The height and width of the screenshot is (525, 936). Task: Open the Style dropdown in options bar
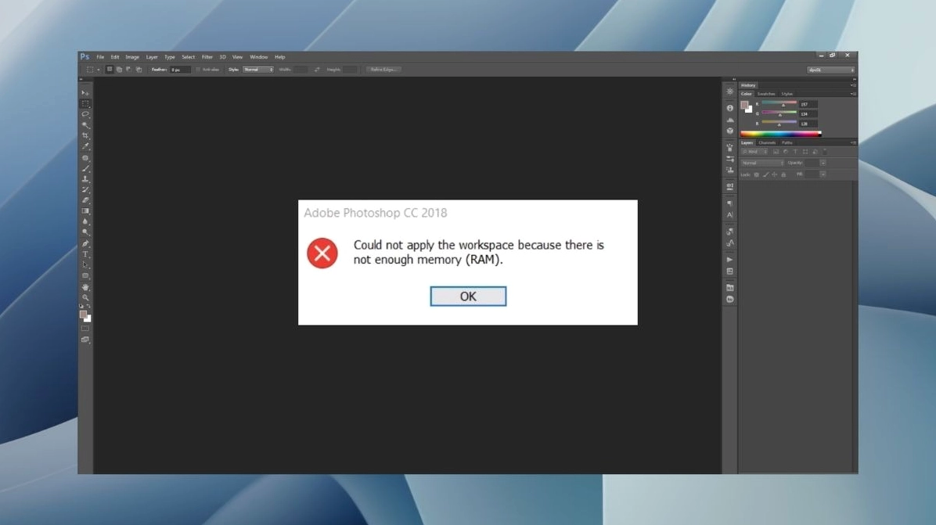pos(258,70)
